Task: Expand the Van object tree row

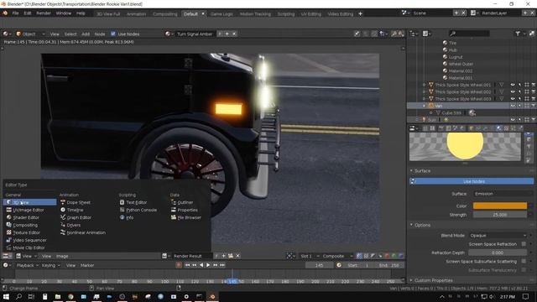Action: click(x=424, y=106)
